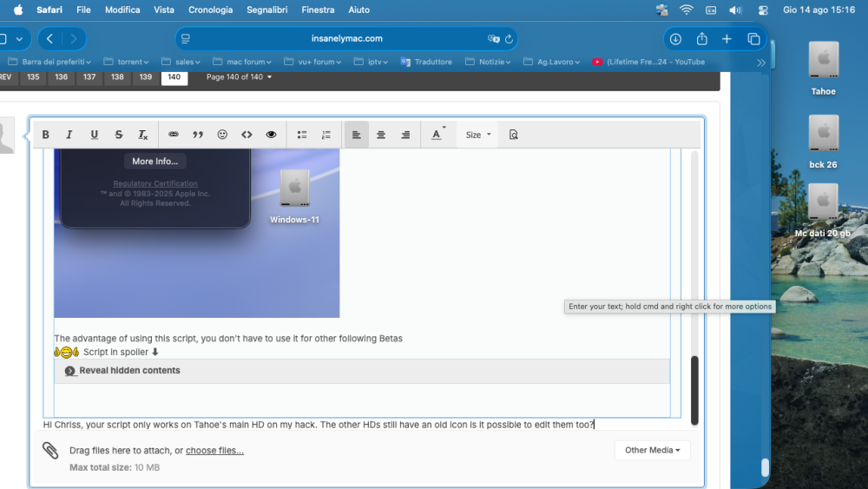Open torrent bookmarks folder

point(126,62)
